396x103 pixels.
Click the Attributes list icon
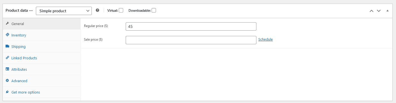point(8,69)
